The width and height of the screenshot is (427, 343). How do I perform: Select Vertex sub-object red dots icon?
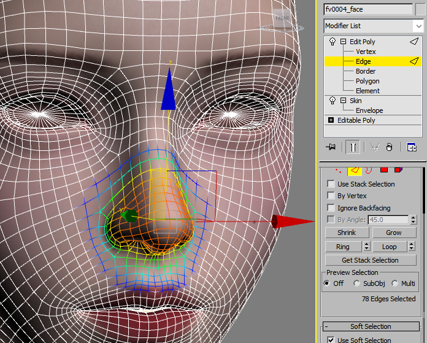coord(338,171)
